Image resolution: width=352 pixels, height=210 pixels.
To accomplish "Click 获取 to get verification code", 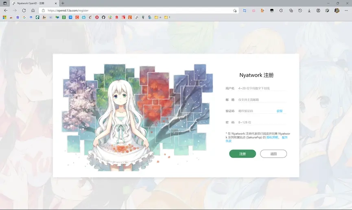I will [x=280, y=111].
